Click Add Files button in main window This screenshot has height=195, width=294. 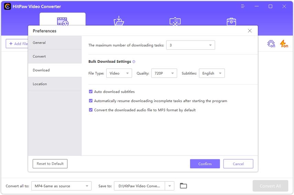click(17, 44)
